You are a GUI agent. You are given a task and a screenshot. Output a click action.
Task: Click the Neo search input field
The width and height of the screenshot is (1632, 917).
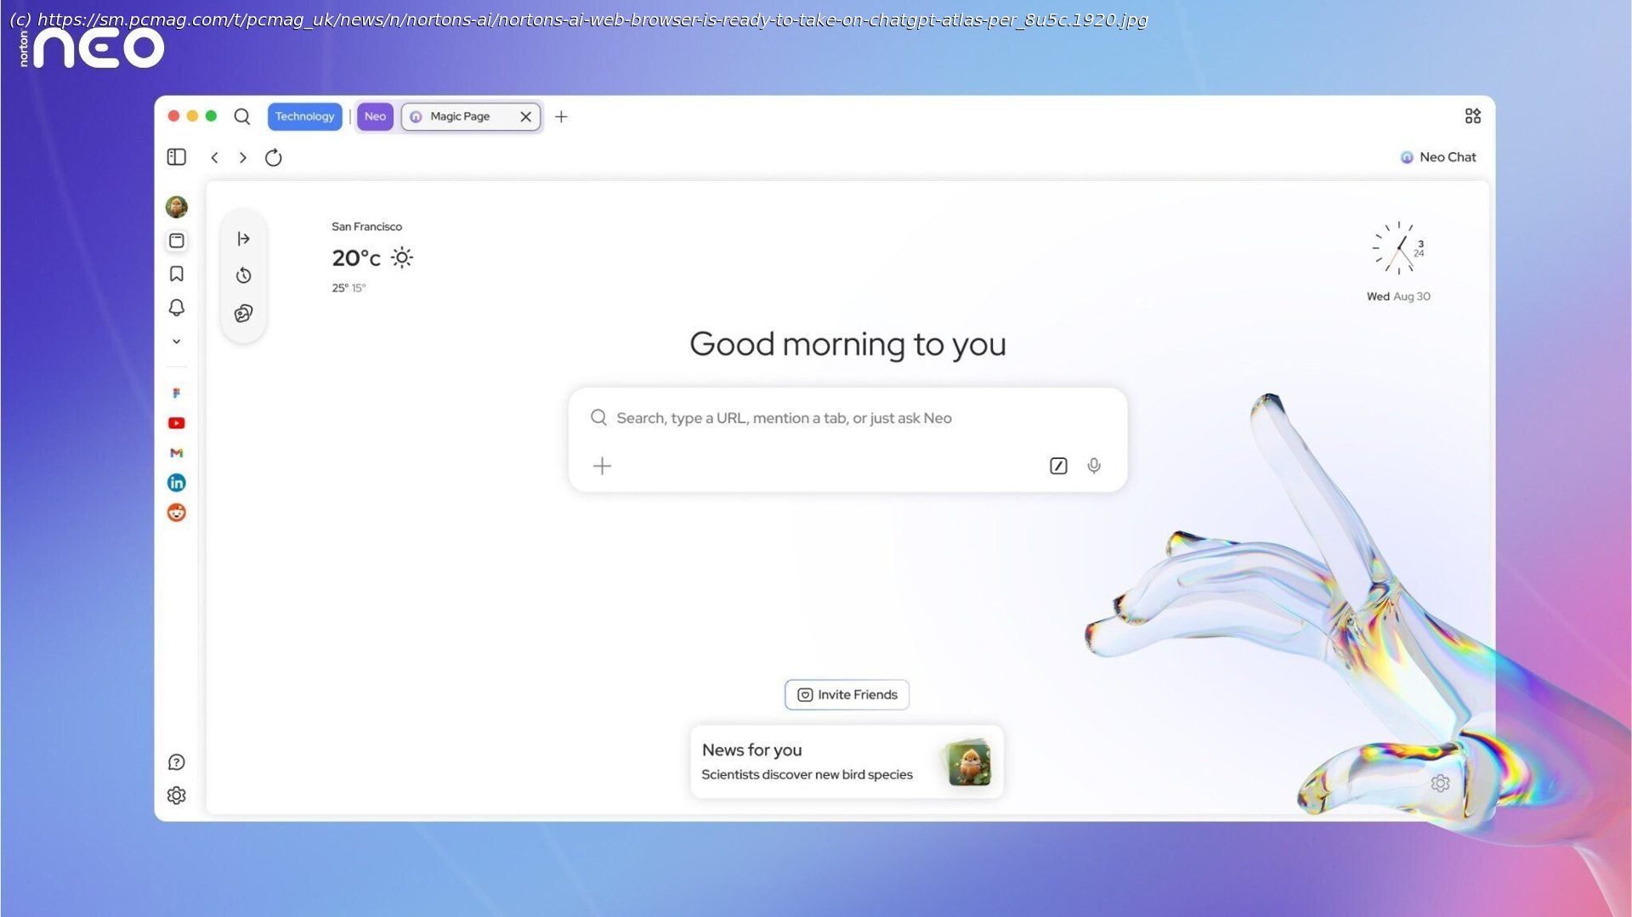(816, 418)
